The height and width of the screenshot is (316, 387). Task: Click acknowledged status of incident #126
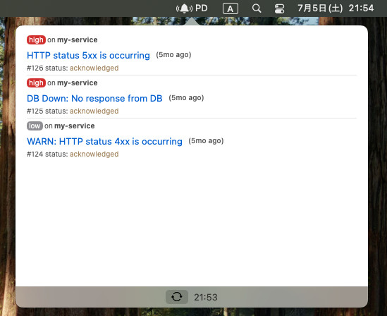coord(94,68)
